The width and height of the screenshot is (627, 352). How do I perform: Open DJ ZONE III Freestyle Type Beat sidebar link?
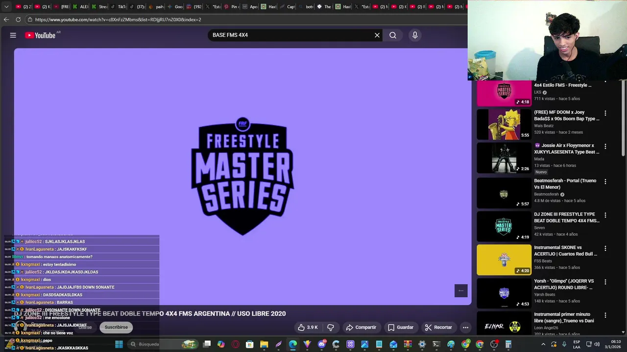pos(567,218)
